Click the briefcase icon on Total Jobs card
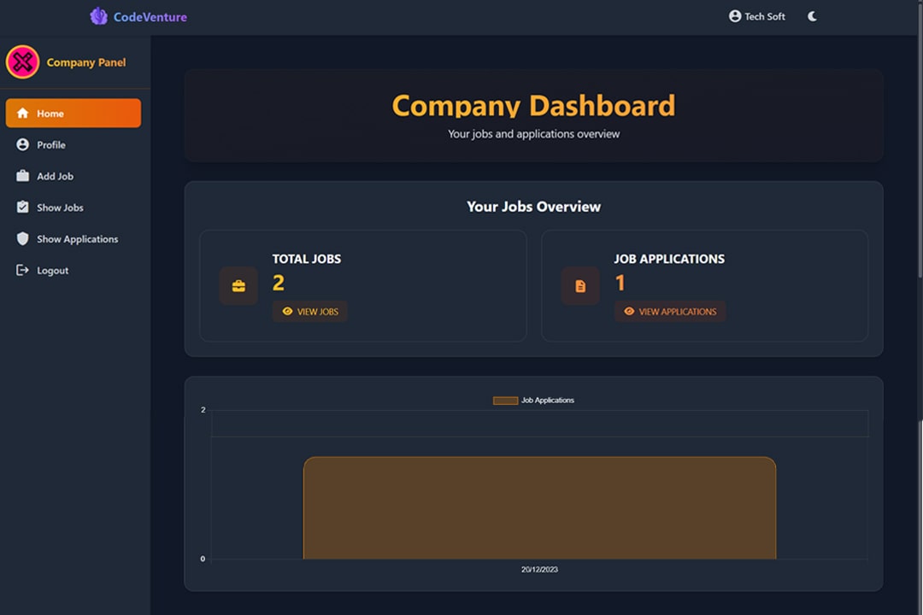The image size is (923, 615). (x=238, y=286)
